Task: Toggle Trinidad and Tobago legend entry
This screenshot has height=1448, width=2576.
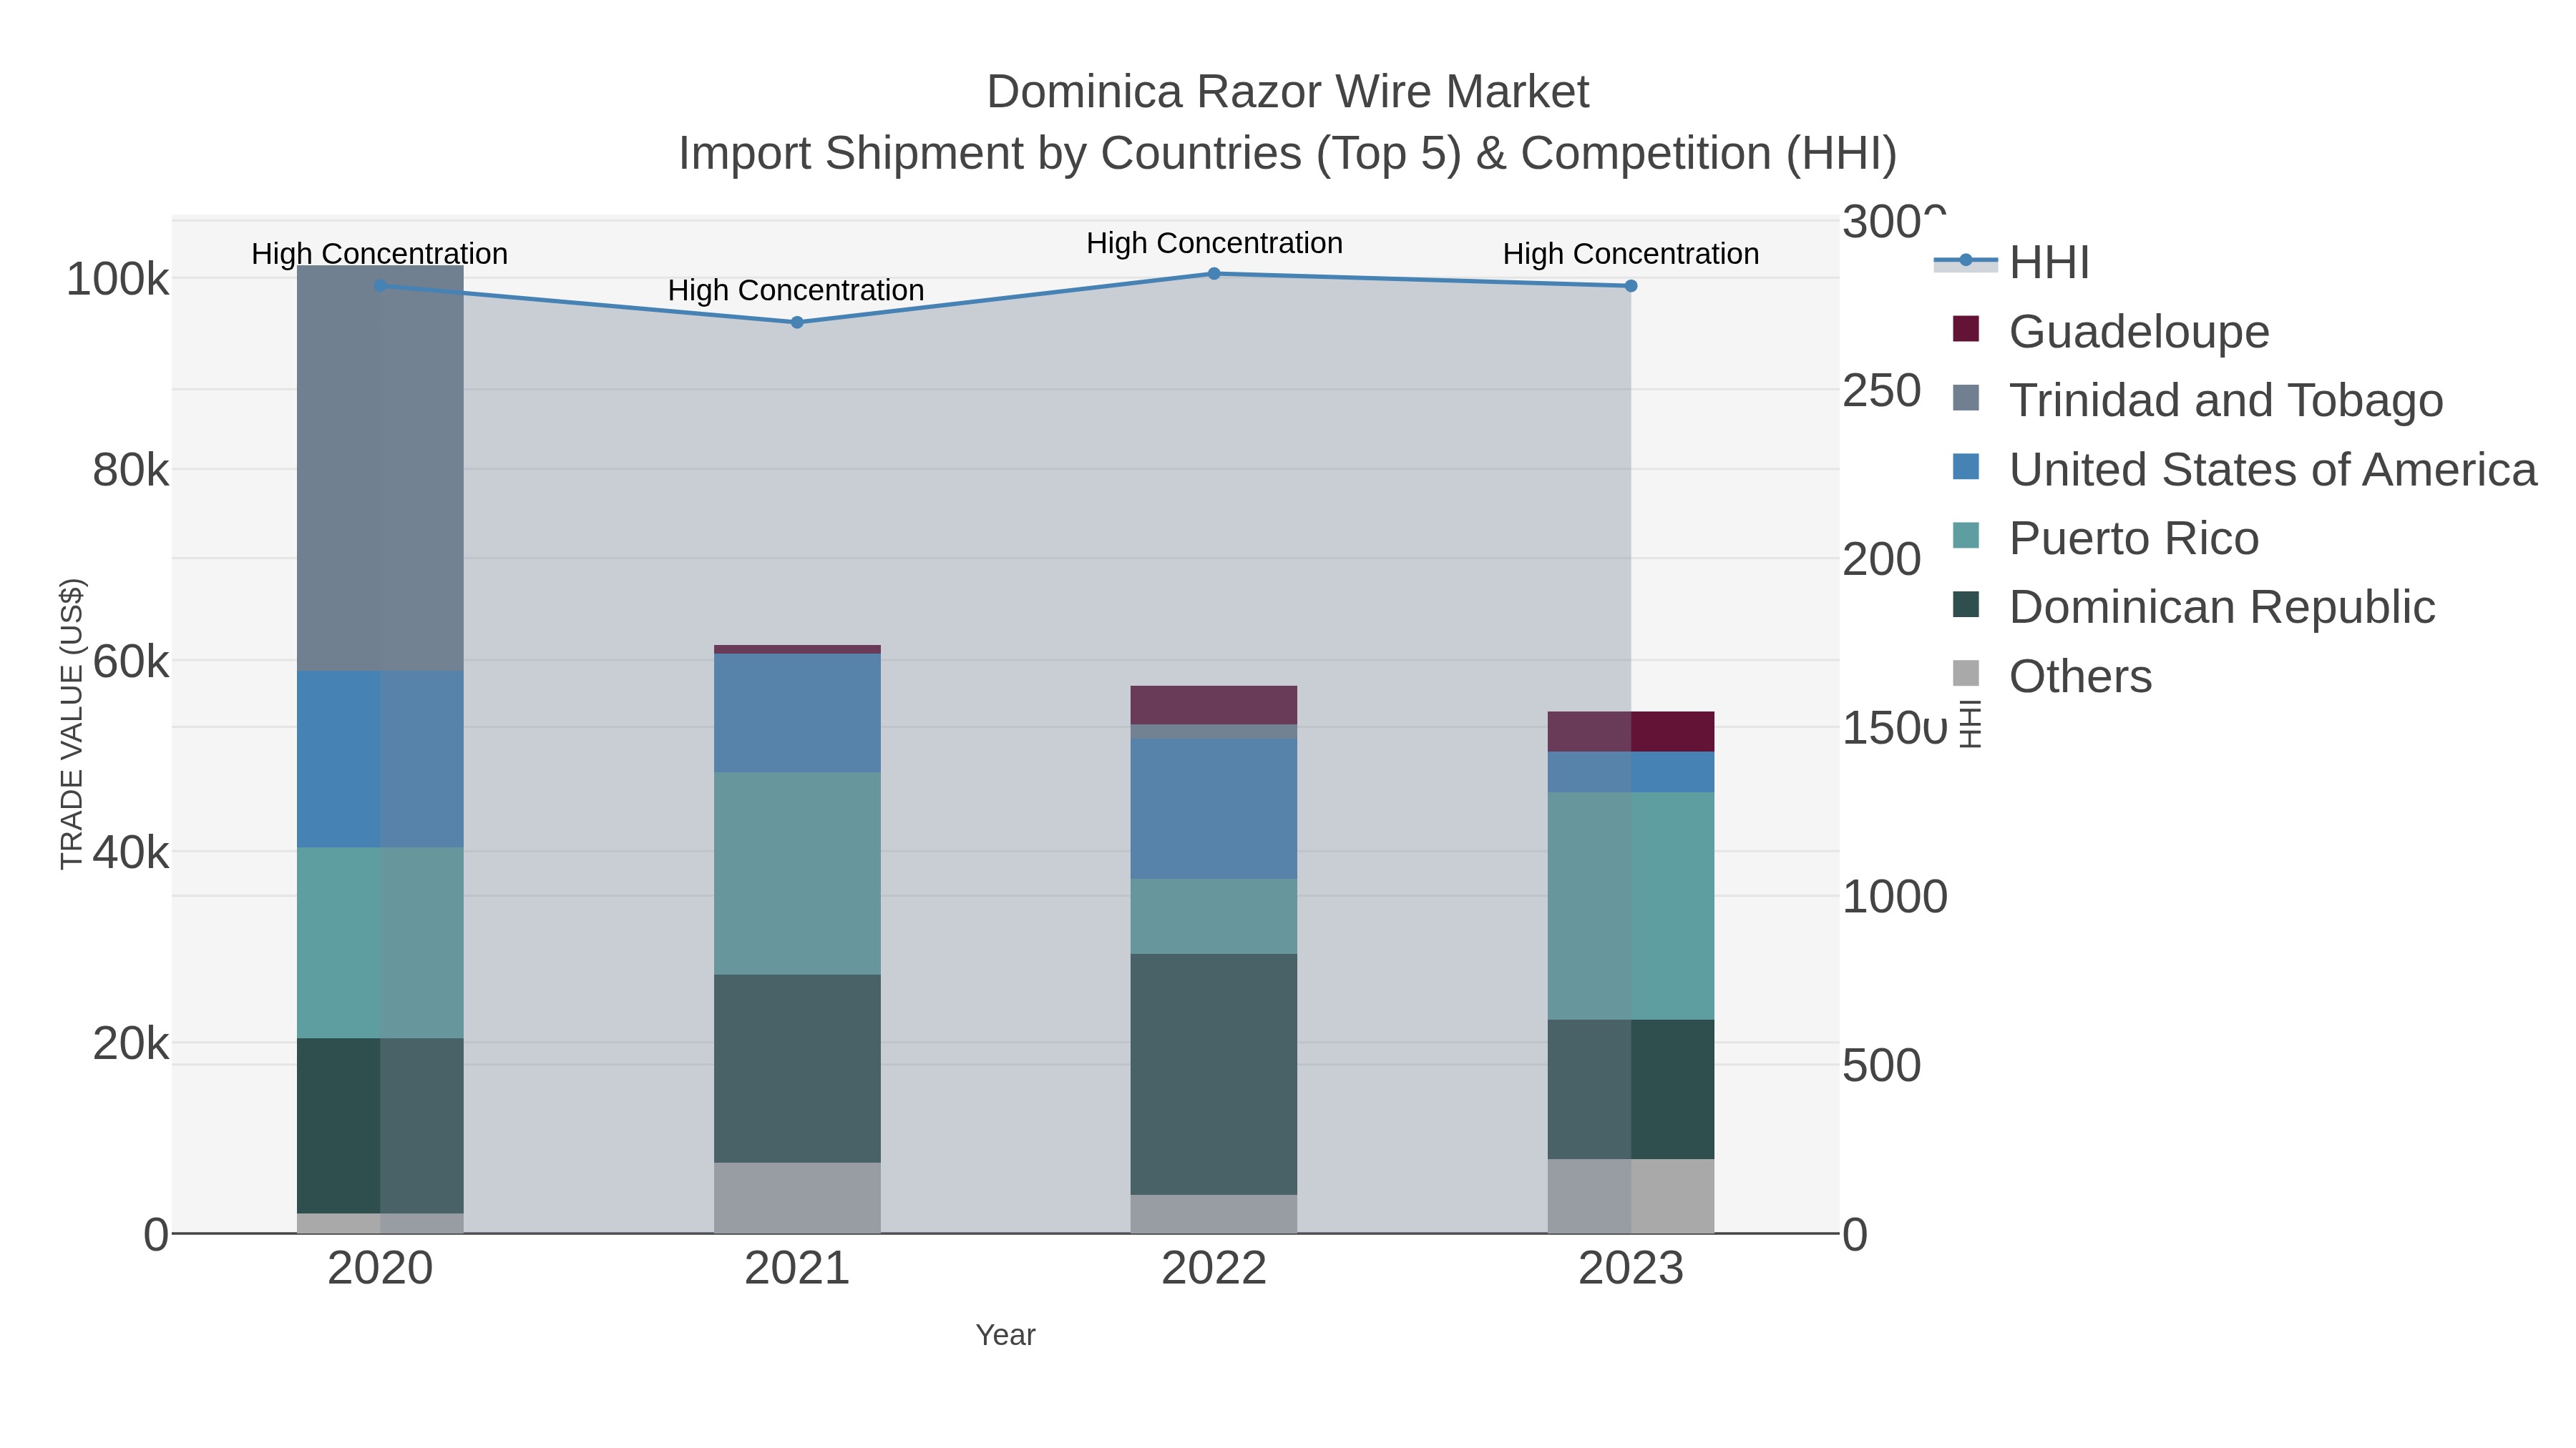Action: [2197, 400]
